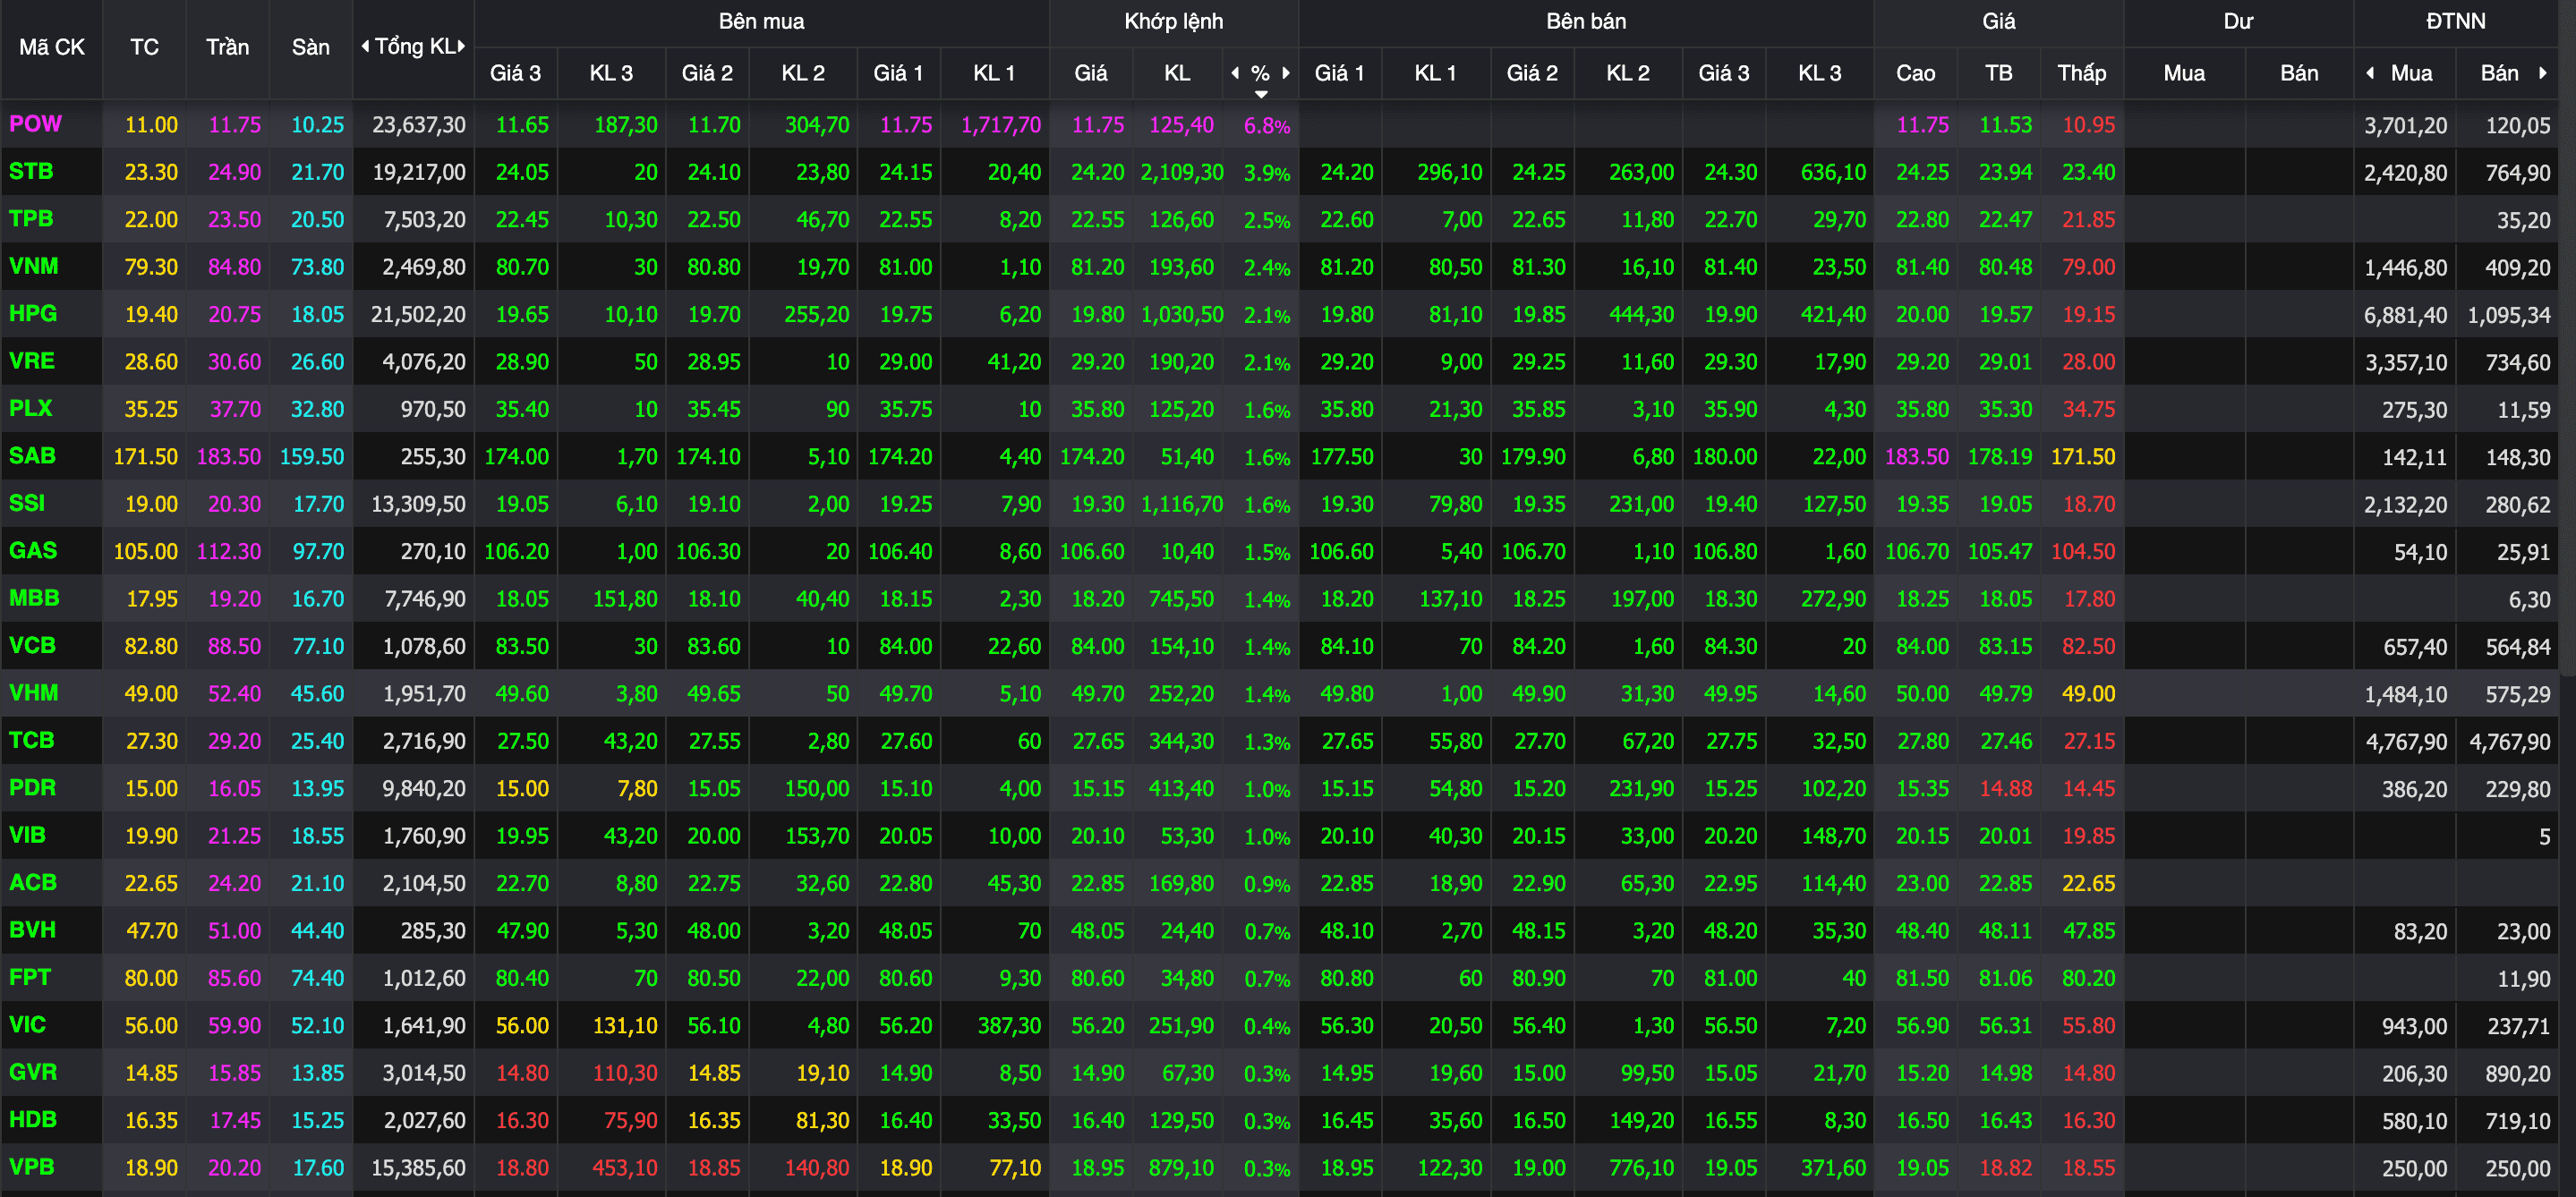
Task: Click ĐTNN group header
Action: click(2455, 21)
